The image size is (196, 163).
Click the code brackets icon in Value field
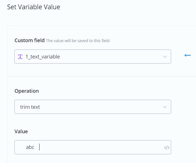[167, 148]
